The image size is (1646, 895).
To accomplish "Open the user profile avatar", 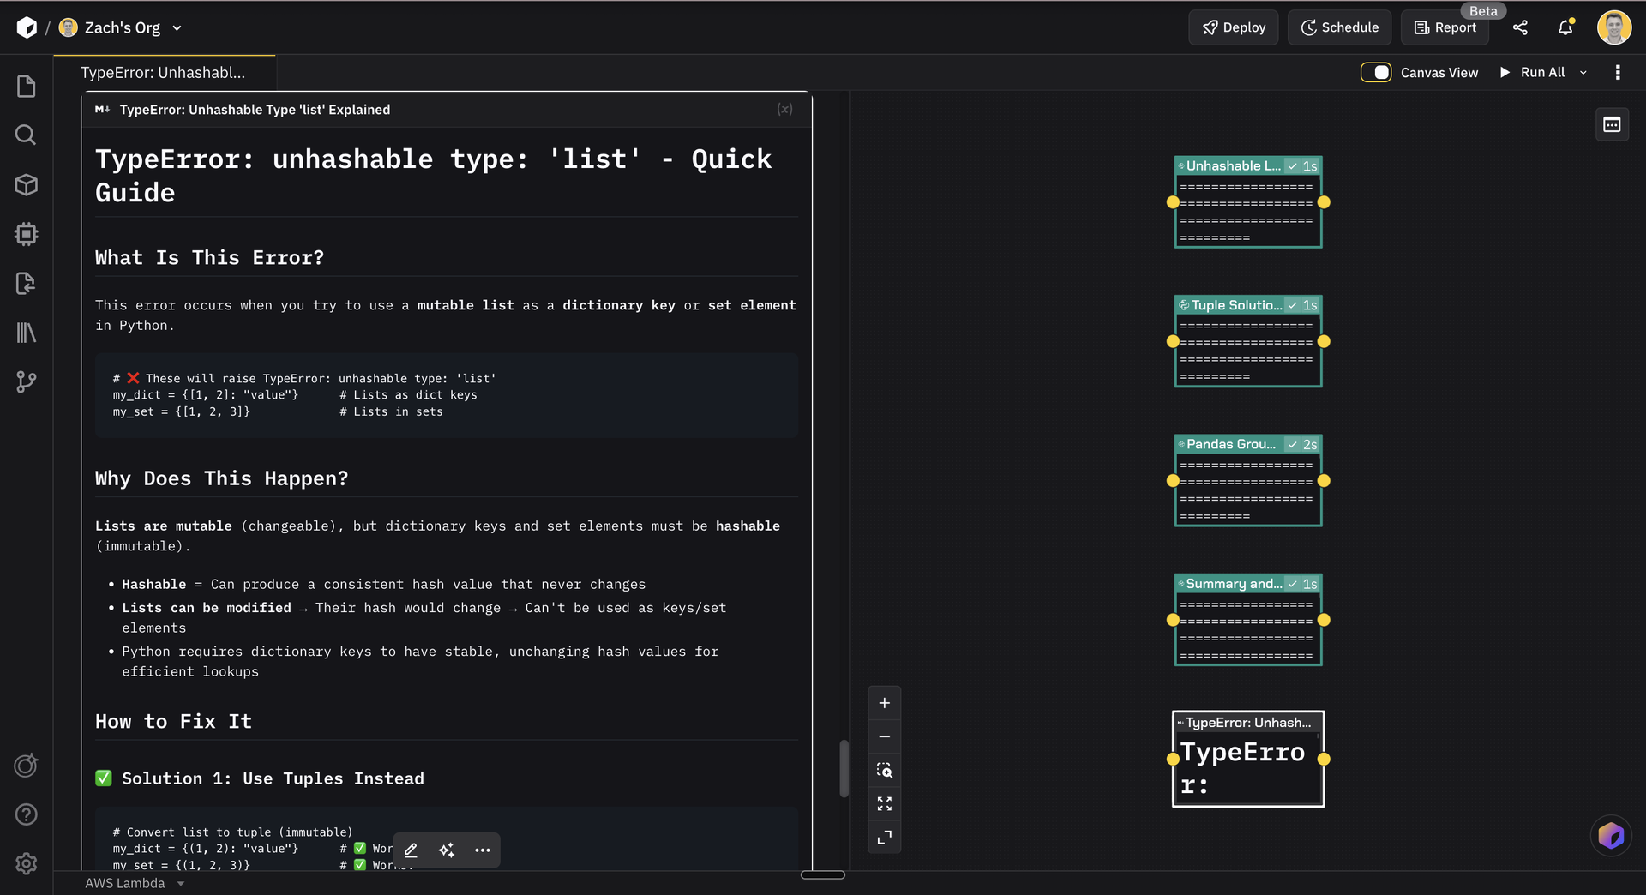I will point(1613,27).
